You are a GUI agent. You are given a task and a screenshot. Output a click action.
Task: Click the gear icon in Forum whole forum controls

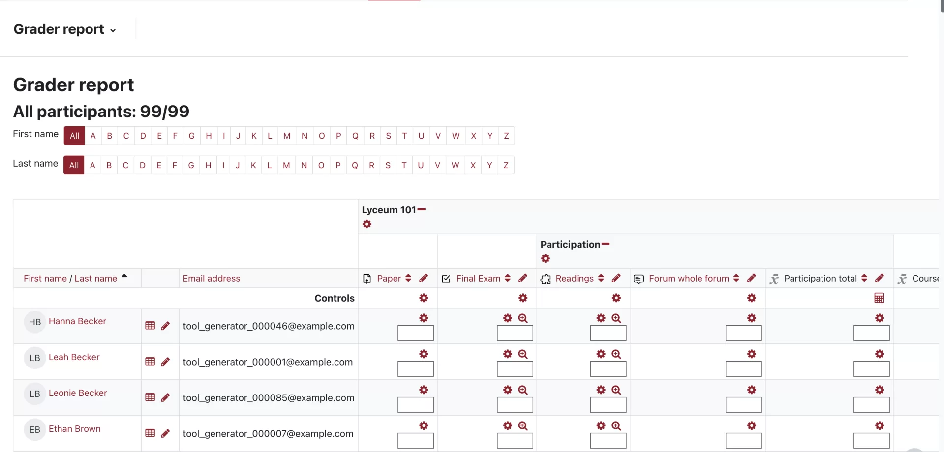click(x=751, y=298)
